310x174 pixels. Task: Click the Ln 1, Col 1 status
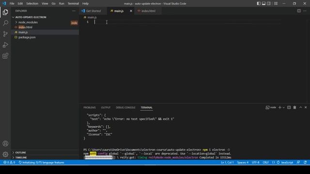[x=227, y=162]
